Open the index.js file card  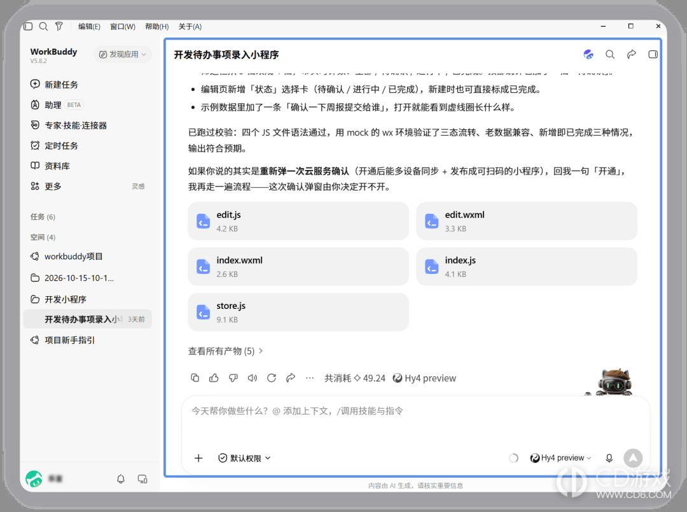point(527,267)
